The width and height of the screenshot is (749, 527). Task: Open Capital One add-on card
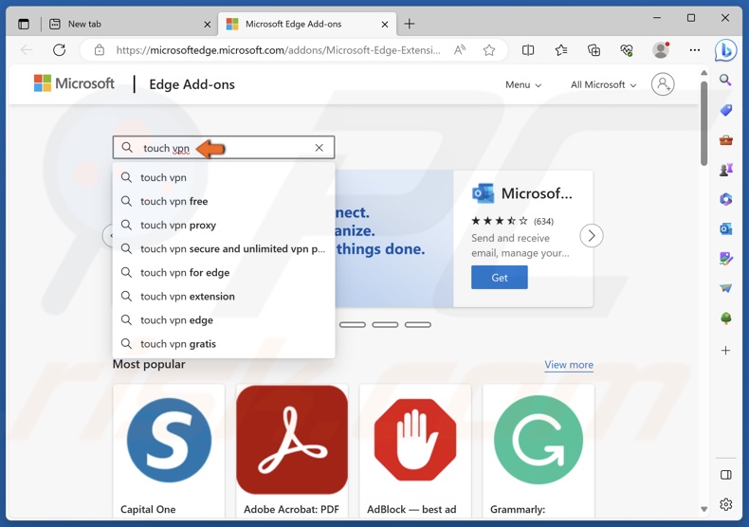[x=169, y=450]
